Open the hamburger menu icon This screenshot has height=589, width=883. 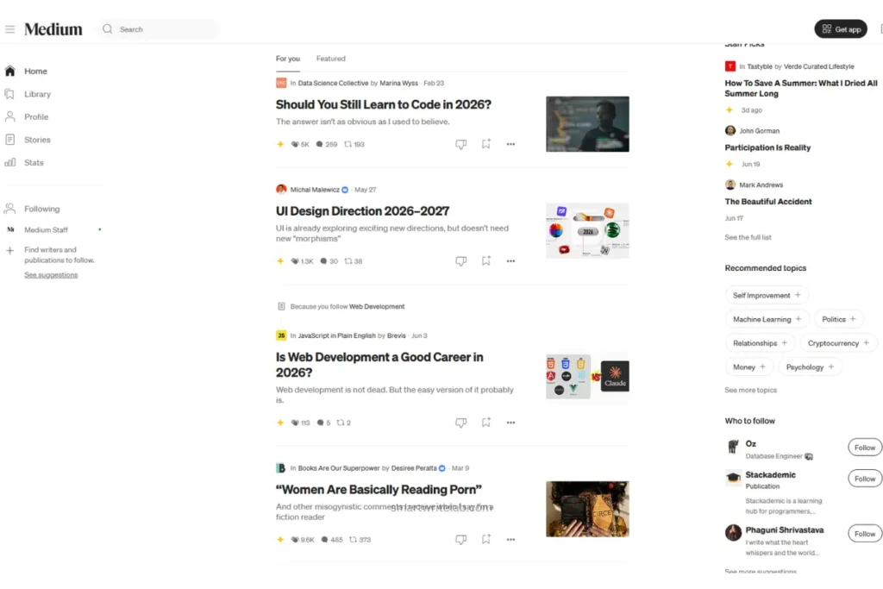pyautogui.click(x=10, y=29)
